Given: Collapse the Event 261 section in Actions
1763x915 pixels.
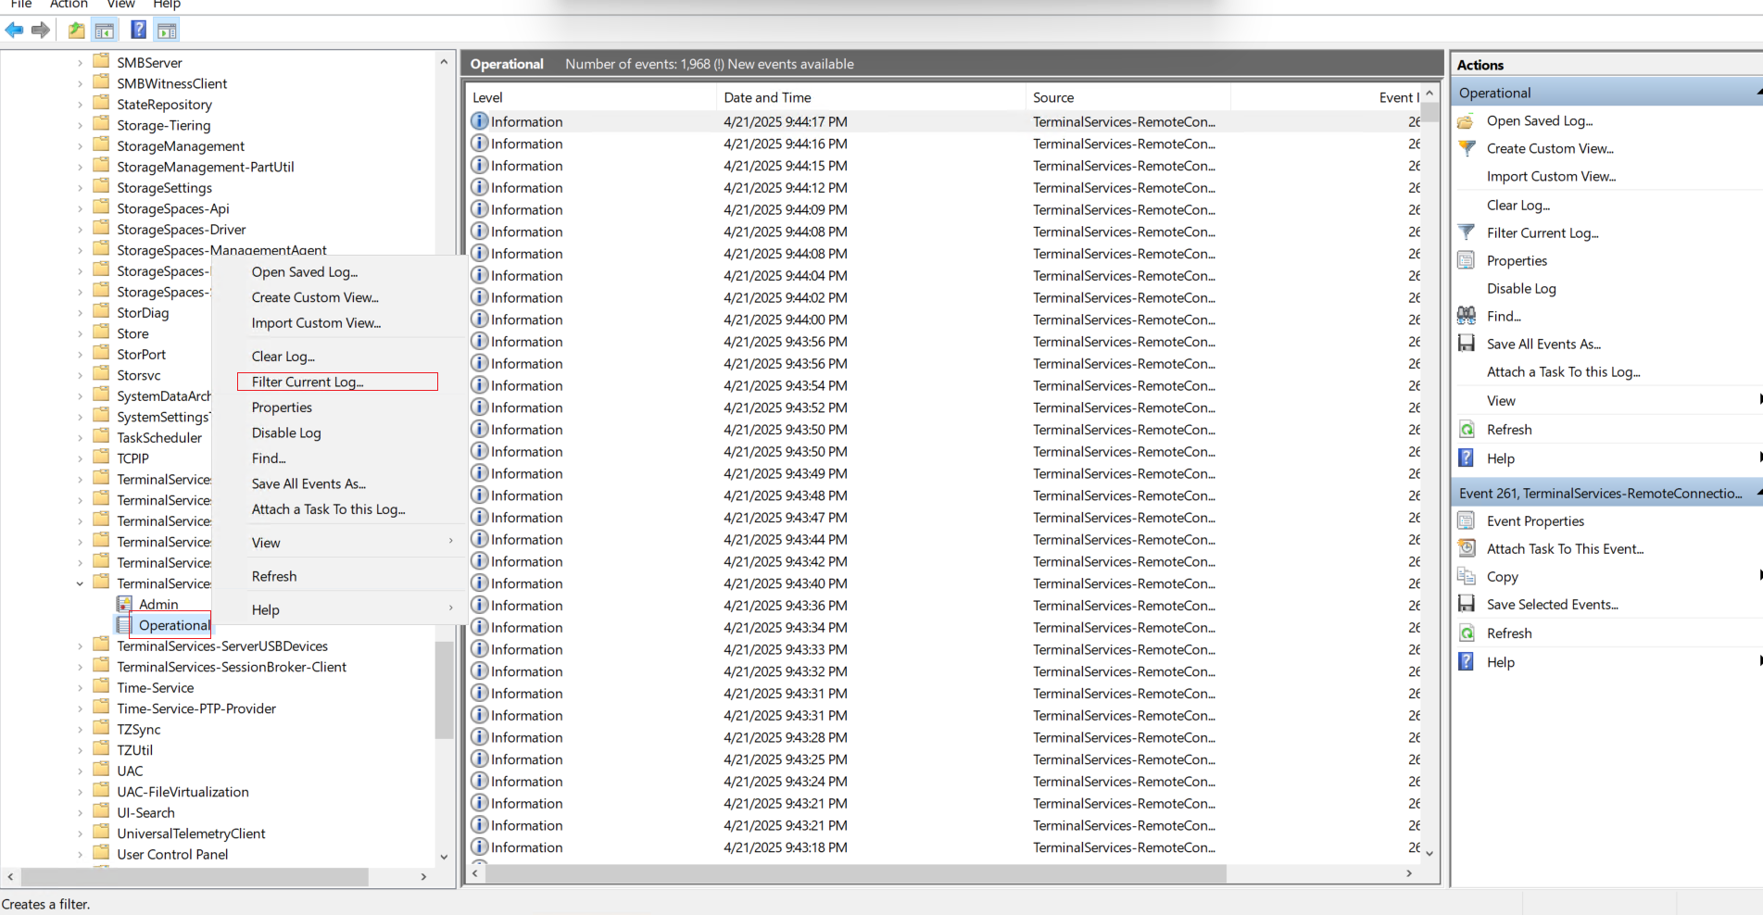Looking at the screenshot, I should pos(1758,494).
